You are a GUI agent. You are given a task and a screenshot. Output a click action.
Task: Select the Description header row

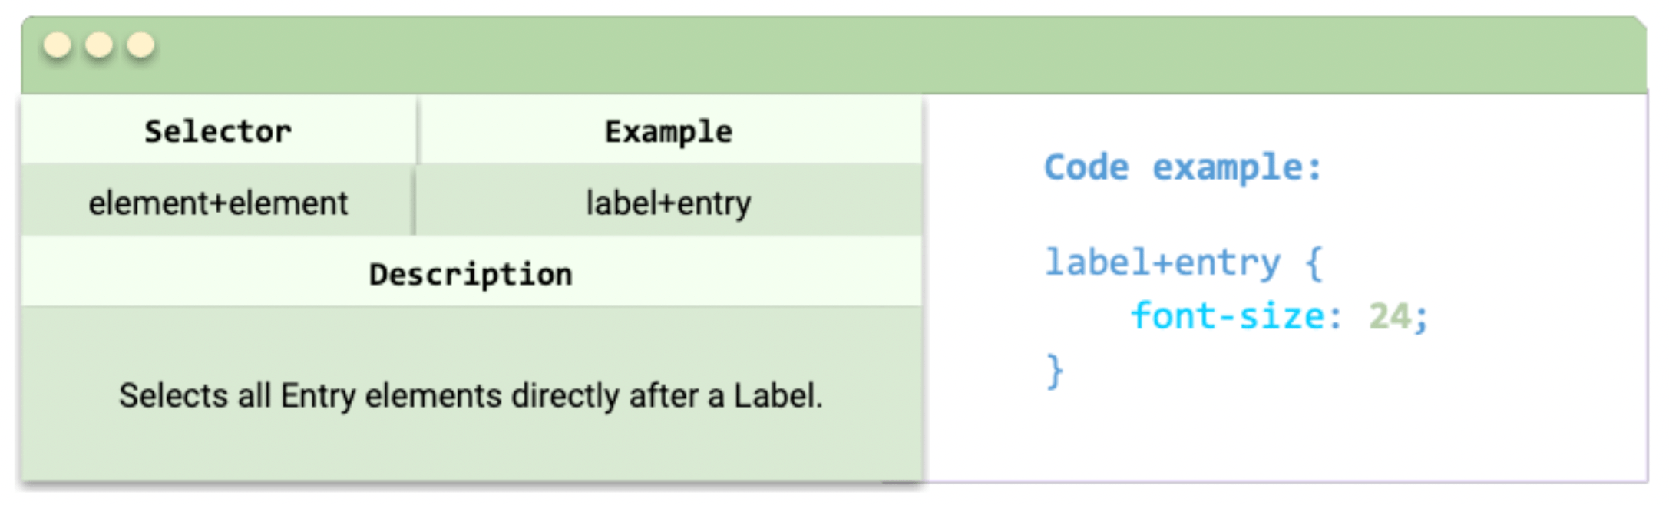coord(471,272)
